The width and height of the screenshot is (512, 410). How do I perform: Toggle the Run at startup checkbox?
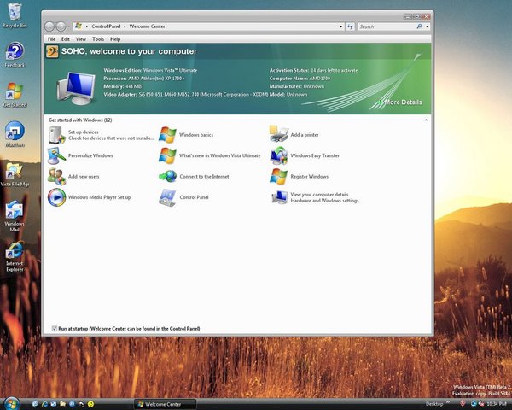pyautogui.click(x=55, y=329)
